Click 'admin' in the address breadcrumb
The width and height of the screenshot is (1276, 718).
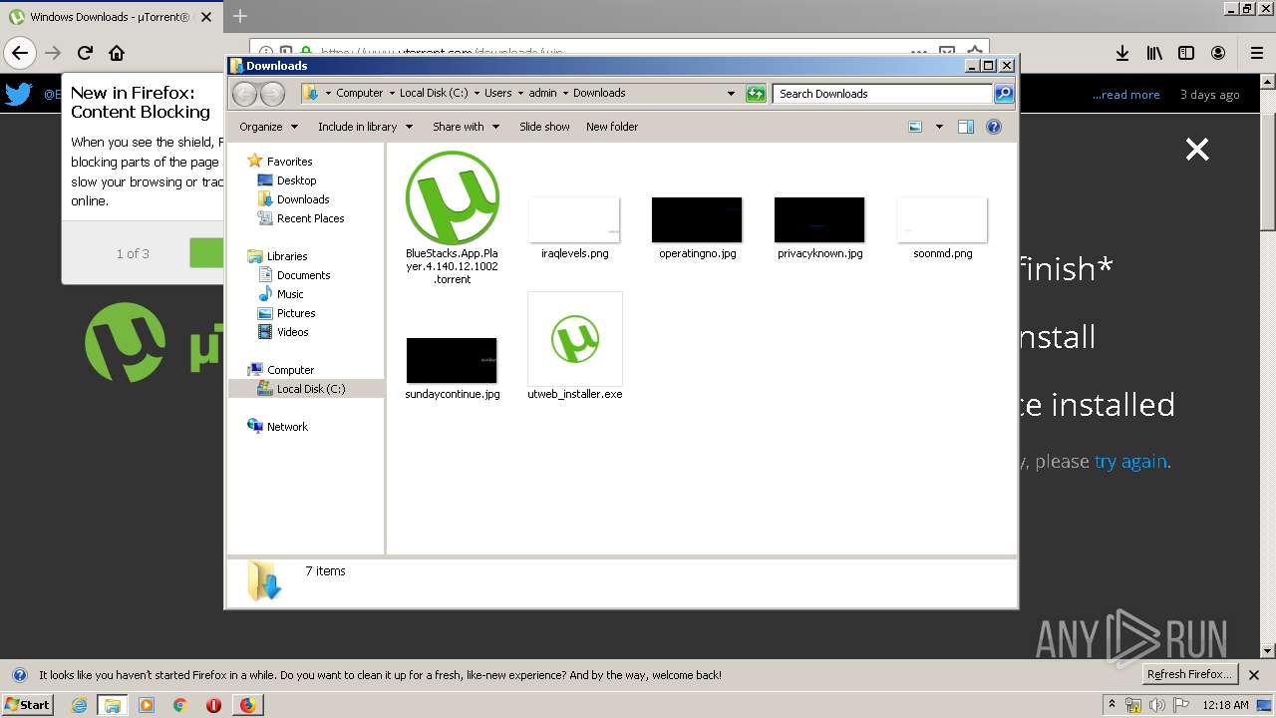point(542,93)
